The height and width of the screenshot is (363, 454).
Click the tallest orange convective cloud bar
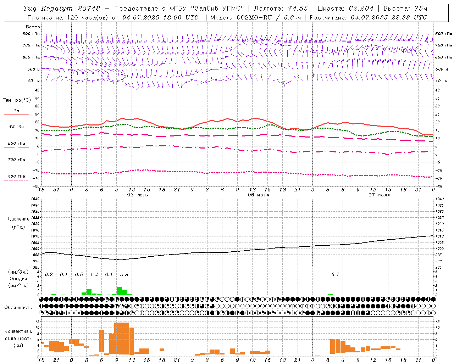click(122, 338)
